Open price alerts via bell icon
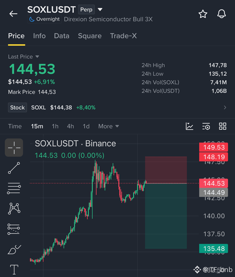Screen dimensions: 235x277 pos(221,14)
